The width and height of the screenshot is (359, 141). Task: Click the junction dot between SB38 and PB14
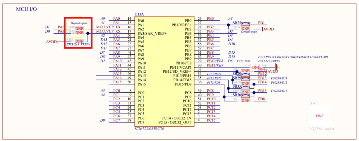click(254, 84)
